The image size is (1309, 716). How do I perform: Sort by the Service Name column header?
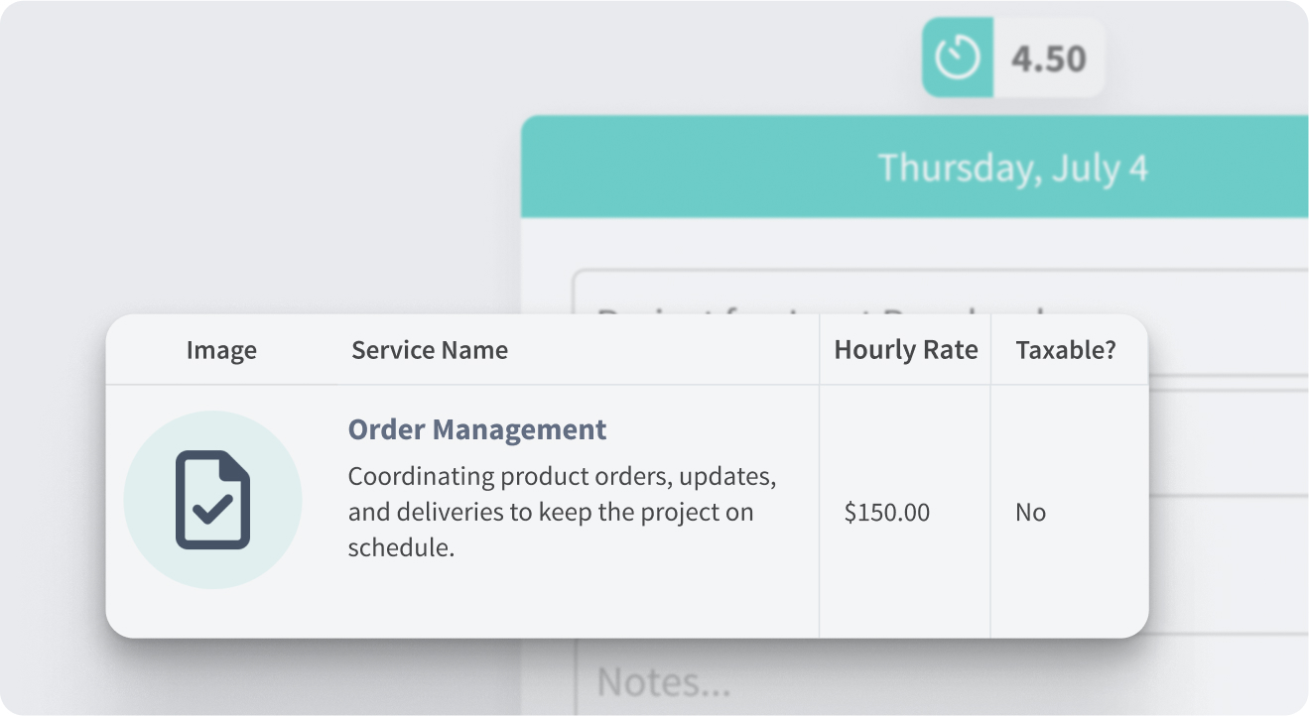[x=429, y=350]
